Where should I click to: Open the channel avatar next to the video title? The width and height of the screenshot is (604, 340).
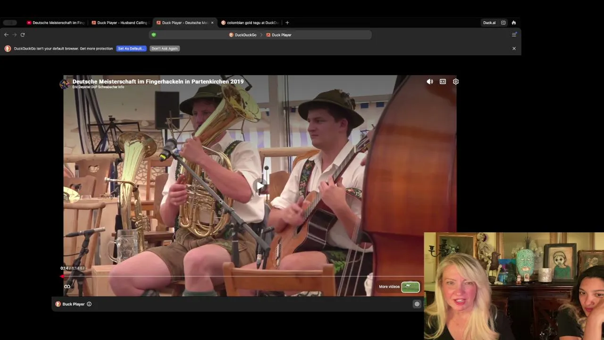[x=65, y=84]
